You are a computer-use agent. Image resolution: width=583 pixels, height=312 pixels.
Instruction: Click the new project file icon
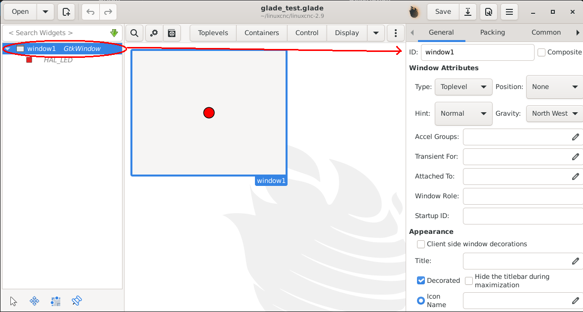tap(66, 12)
